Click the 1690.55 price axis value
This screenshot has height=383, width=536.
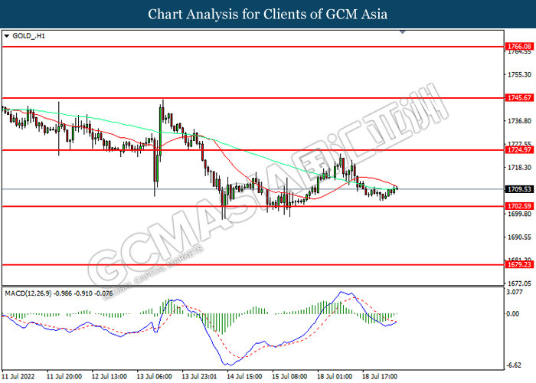[x=520, y=237]
